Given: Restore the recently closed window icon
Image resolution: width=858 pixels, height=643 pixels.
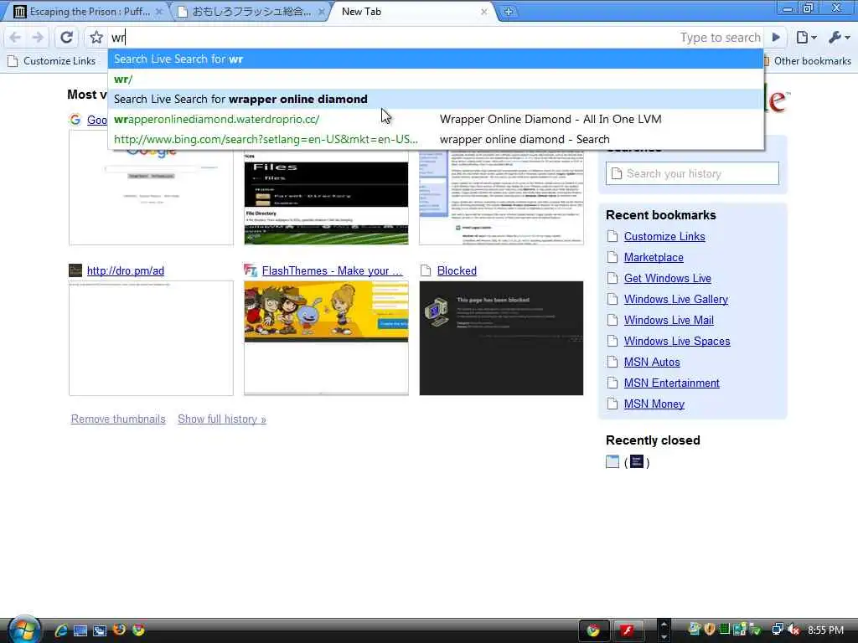Looking at the screenshot, I should click(612, 462).
